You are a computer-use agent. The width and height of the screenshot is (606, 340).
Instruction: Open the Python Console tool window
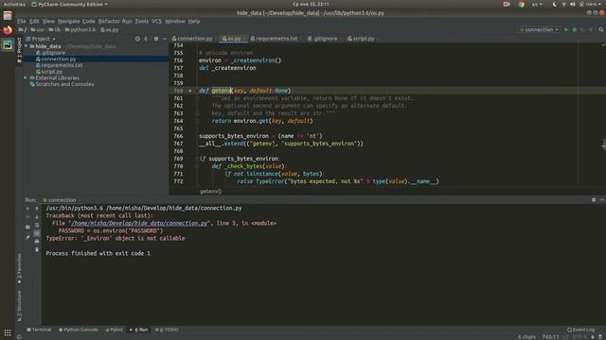tap(78, 330)
